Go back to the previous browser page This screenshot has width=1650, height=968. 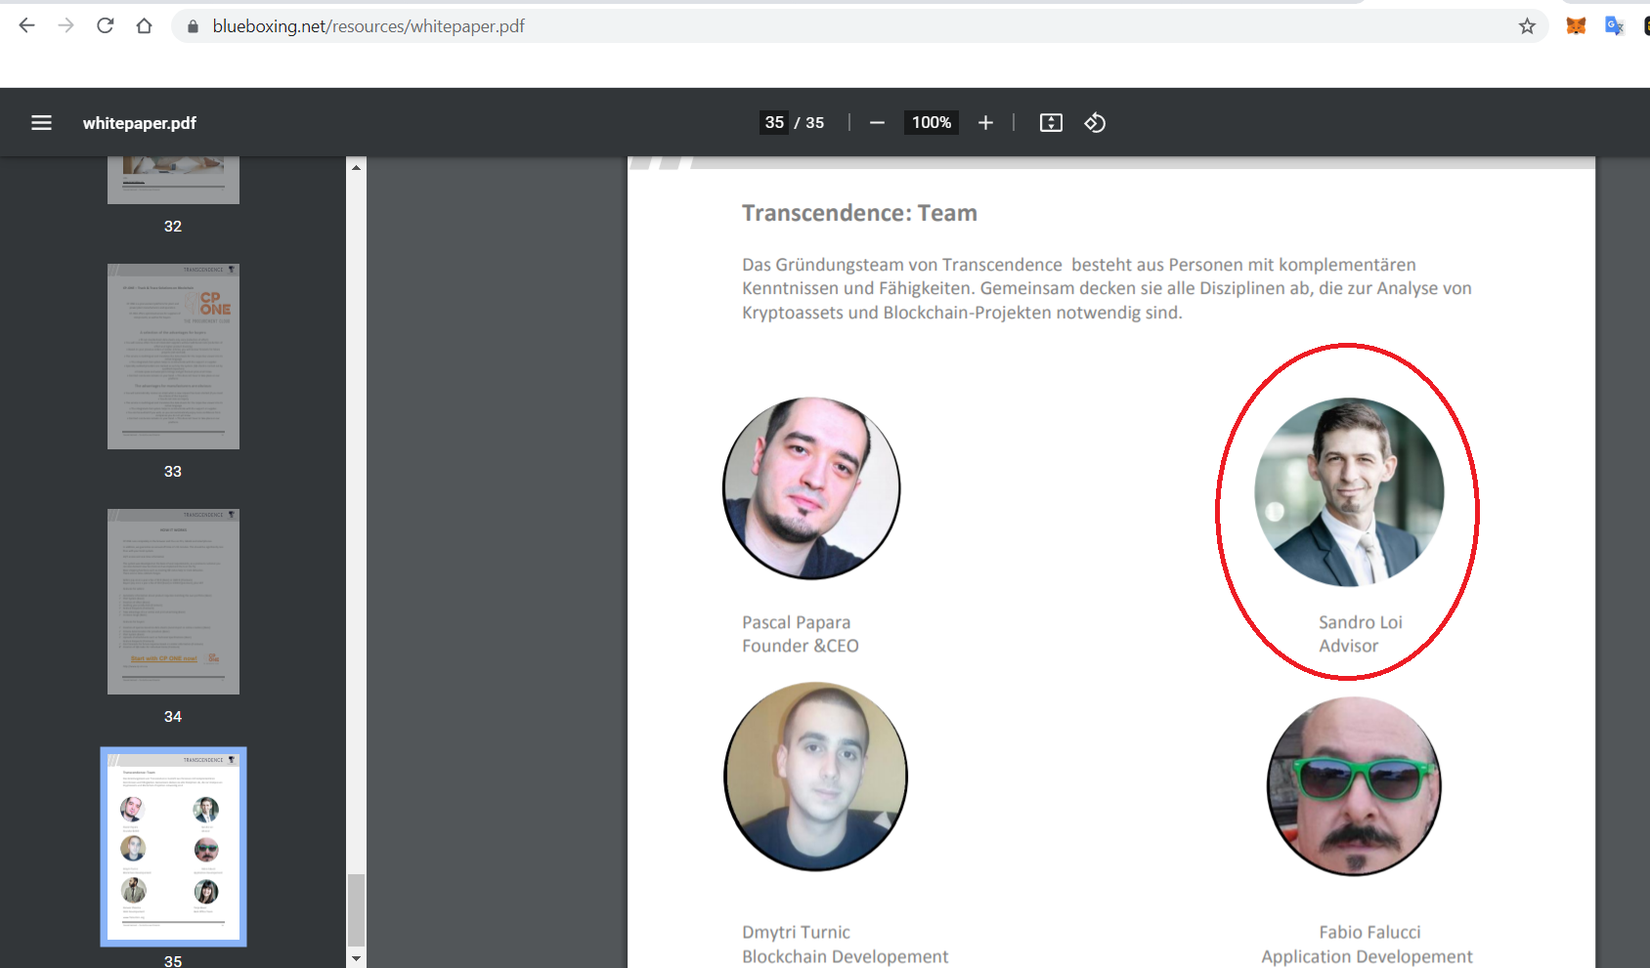click(27, 25)
